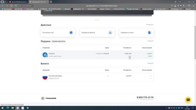Viewport: 196px width, 110px height.
Task: Click the Пополнить счет wallet icon
Action: pyautogui.click(x=71, y=33)
